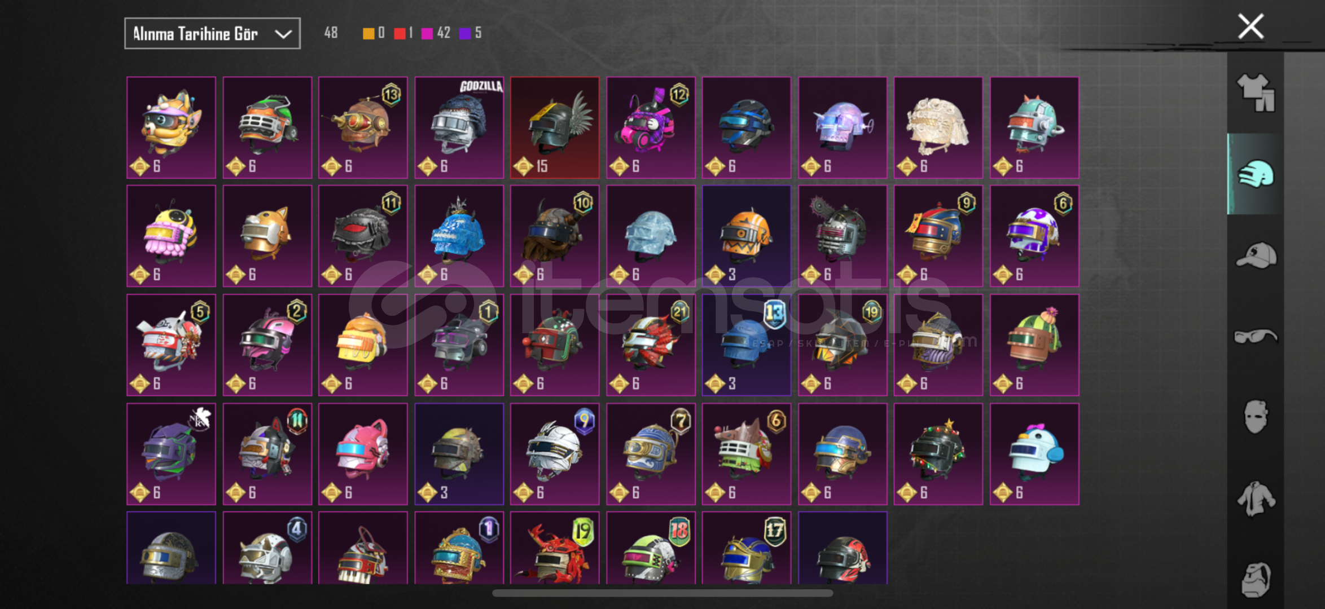Select the helmet category in sidebar

pyautogui.click(x=1256, y=174)
